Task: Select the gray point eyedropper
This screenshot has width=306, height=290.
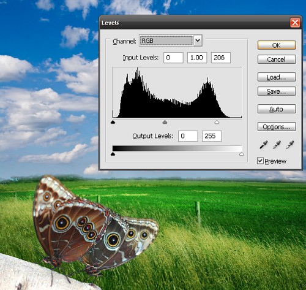Action: tap(277, 145)
